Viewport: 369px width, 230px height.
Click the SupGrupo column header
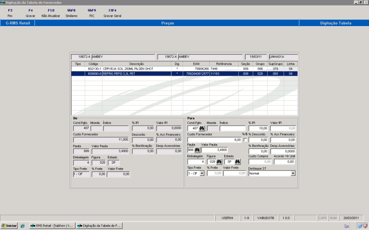click(276, 64)
